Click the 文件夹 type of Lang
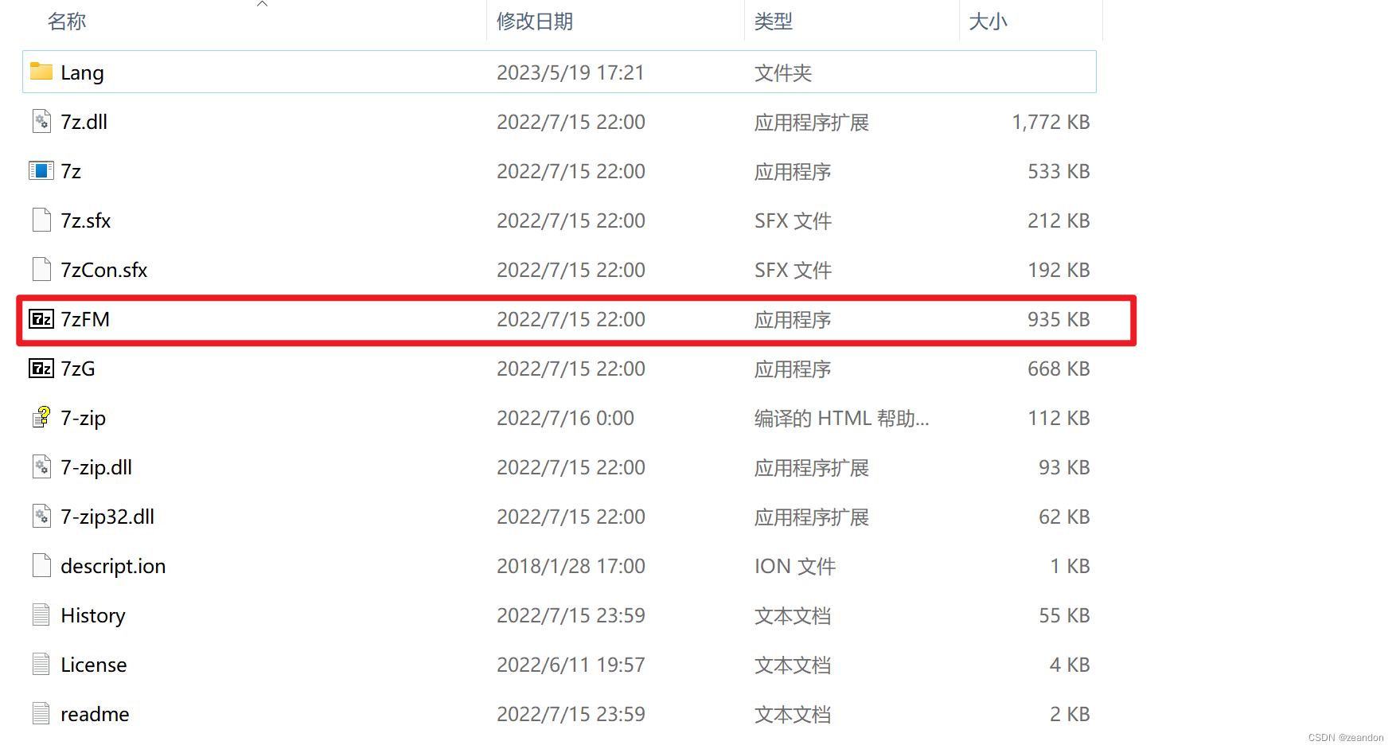The height and width of the screenshot is (749, 1396). pos(783,73)
